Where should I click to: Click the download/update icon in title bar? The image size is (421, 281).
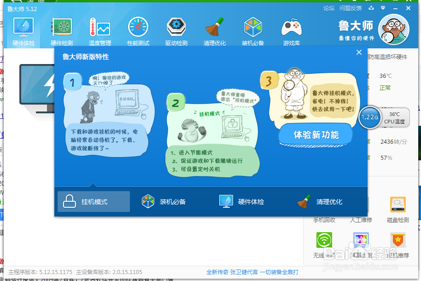[371, 8]
